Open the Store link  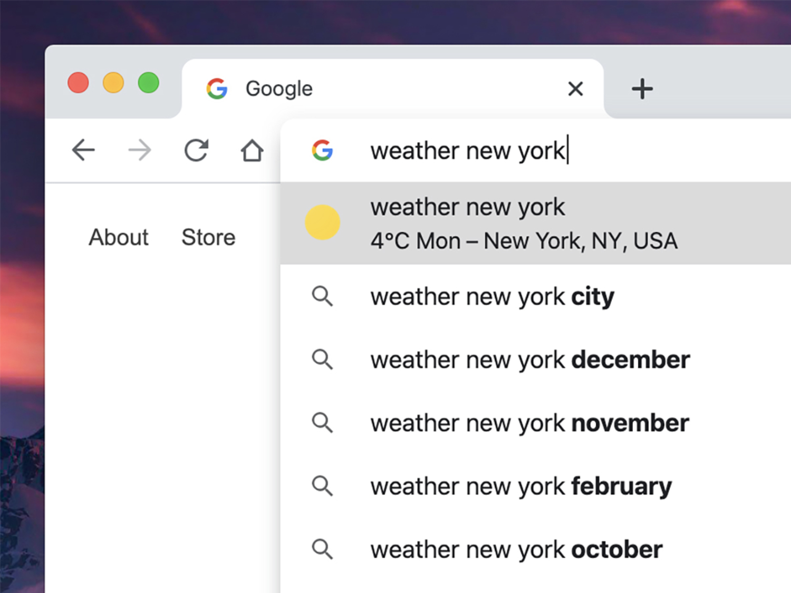point(208,237)
